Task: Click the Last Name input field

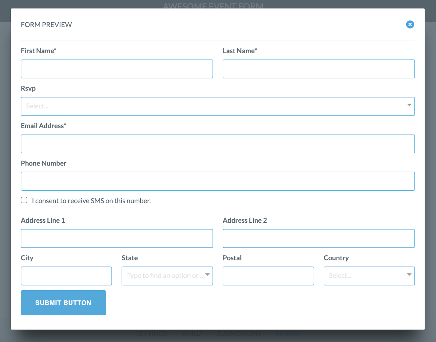Action: [319, 69]
